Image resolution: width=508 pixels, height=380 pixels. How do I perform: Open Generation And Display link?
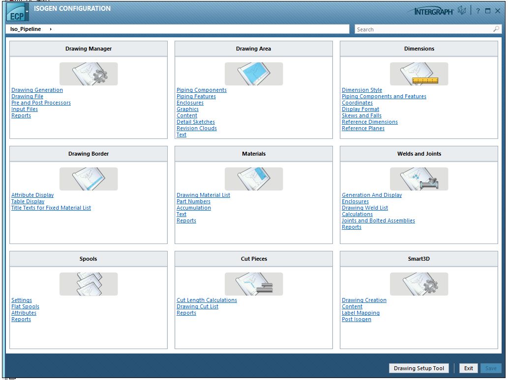(372, 195)
